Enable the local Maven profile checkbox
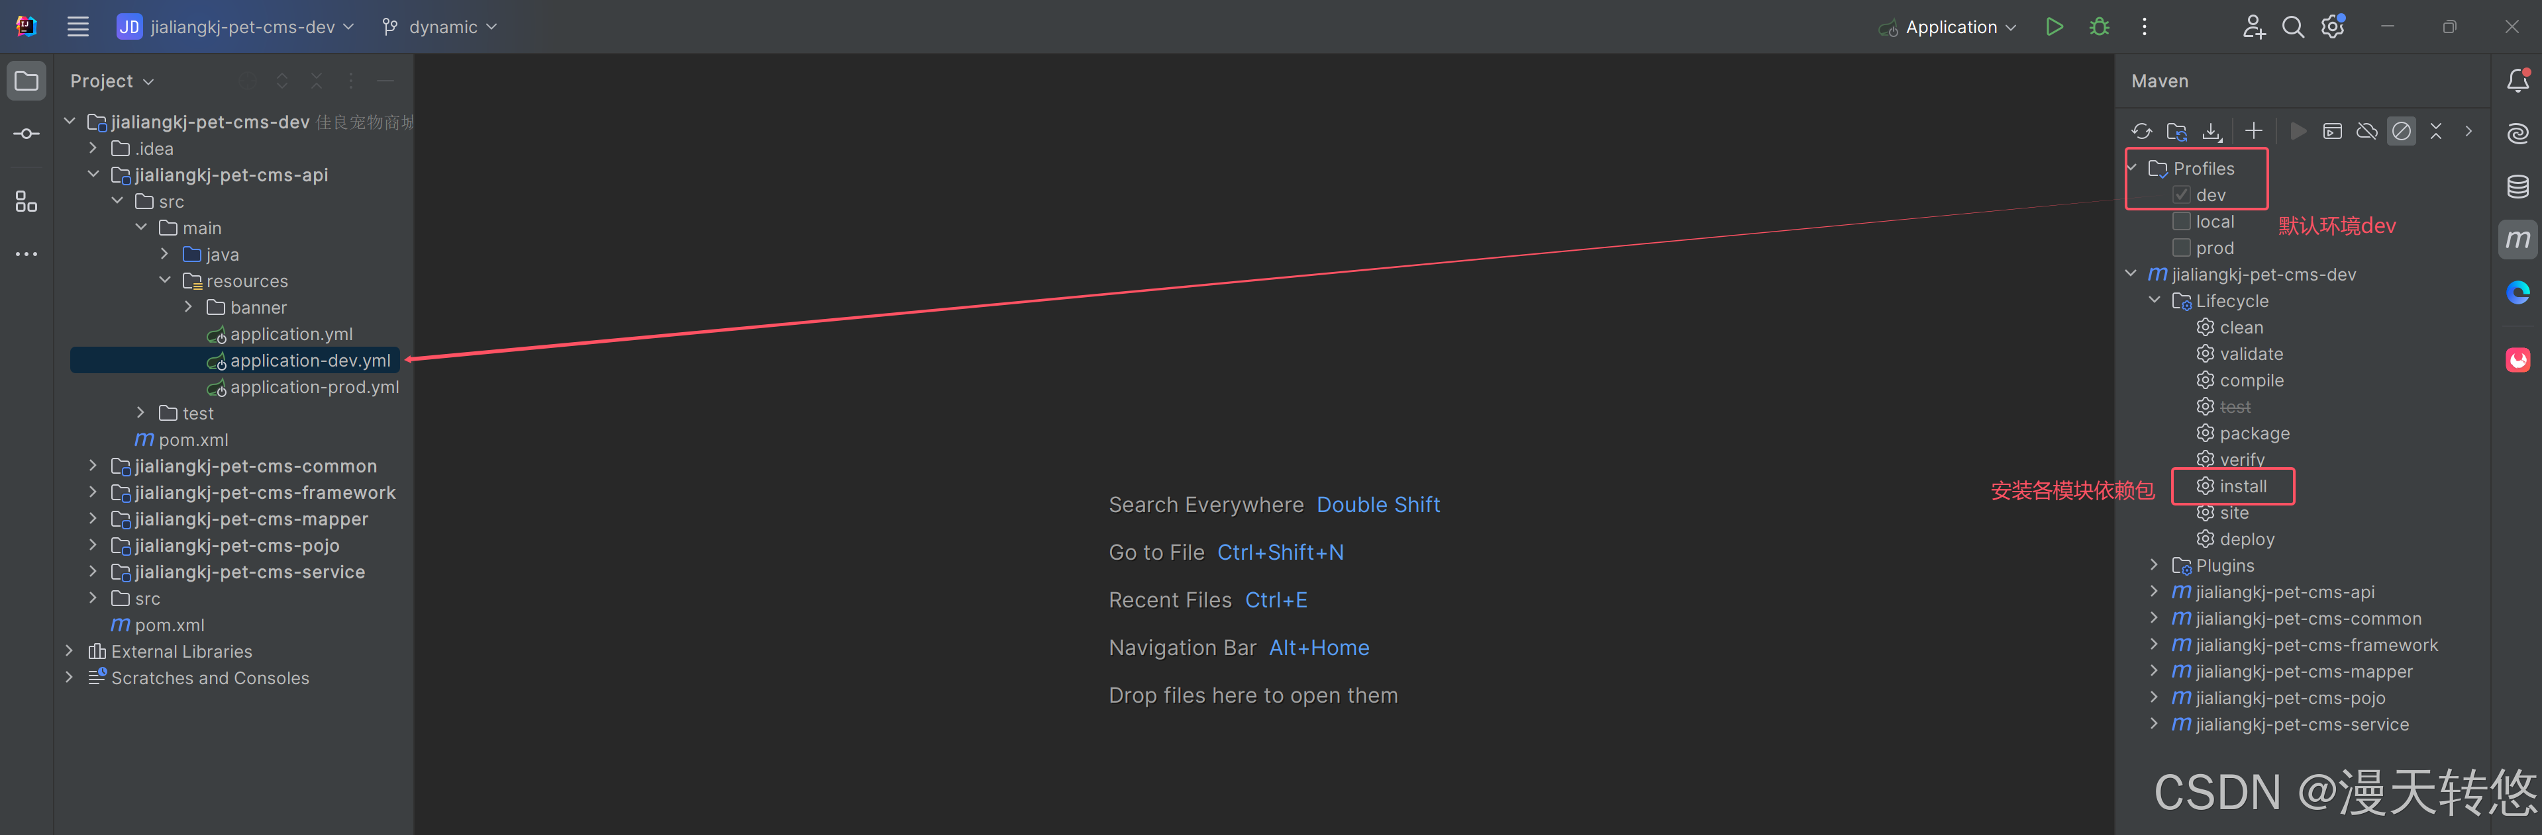 [x=2182, y=222]
